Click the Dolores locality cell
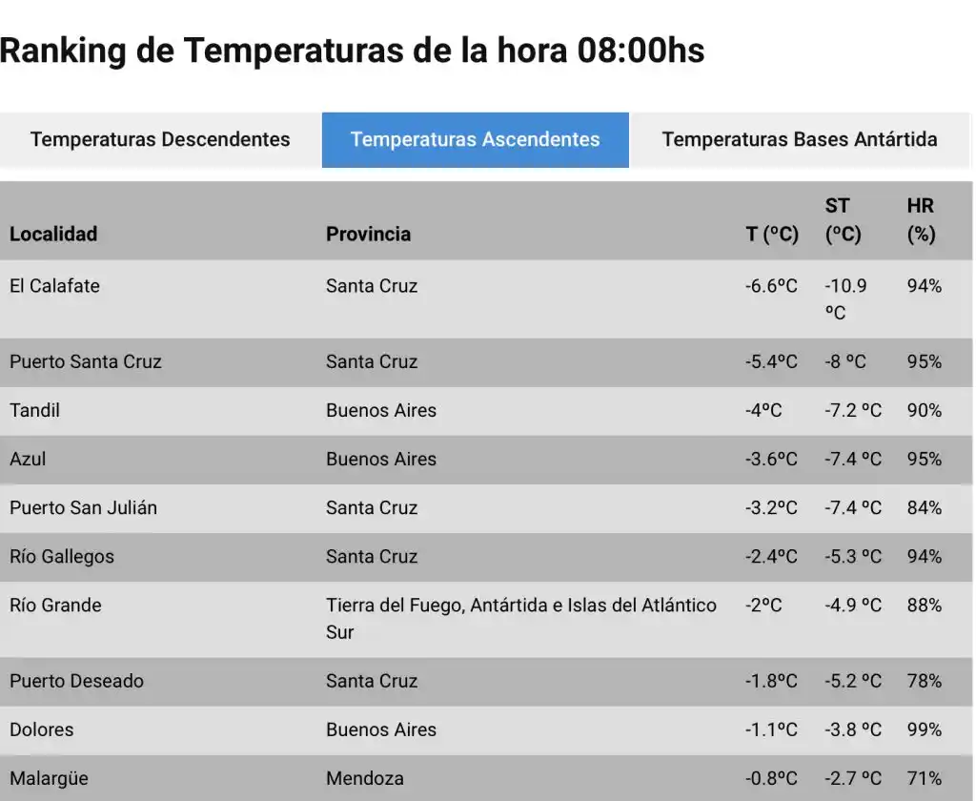976x801 pixels. pos(41,729)
